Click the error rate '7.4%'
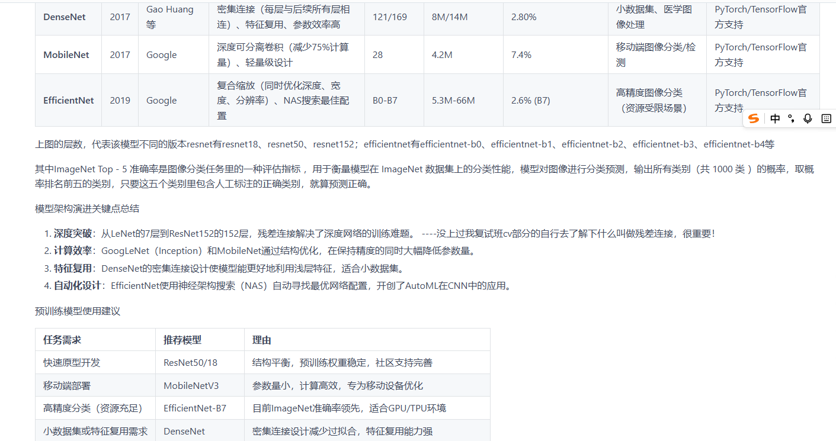 click(521, 54)
